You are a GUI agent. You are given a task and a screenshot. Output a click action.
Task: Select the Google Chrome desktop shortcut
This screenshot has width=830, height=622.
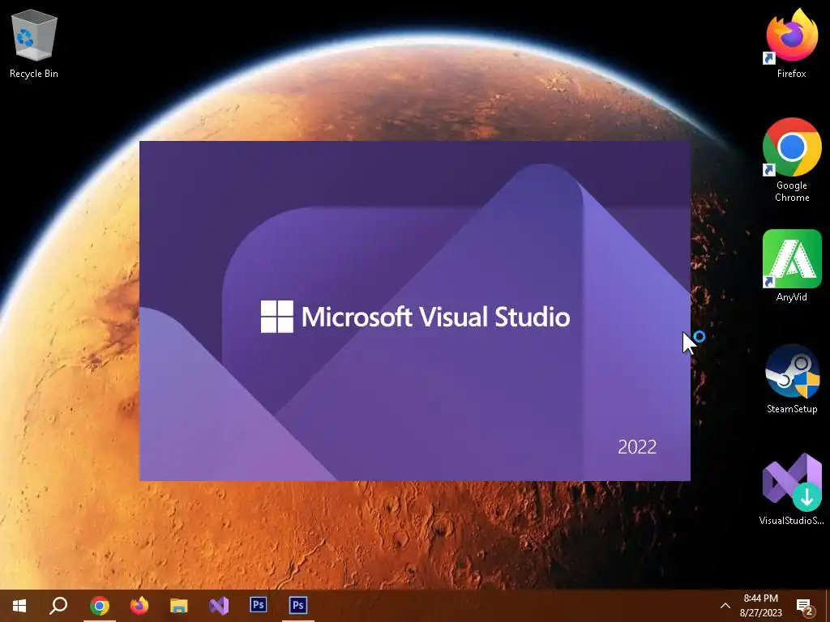tap(791, 160)
